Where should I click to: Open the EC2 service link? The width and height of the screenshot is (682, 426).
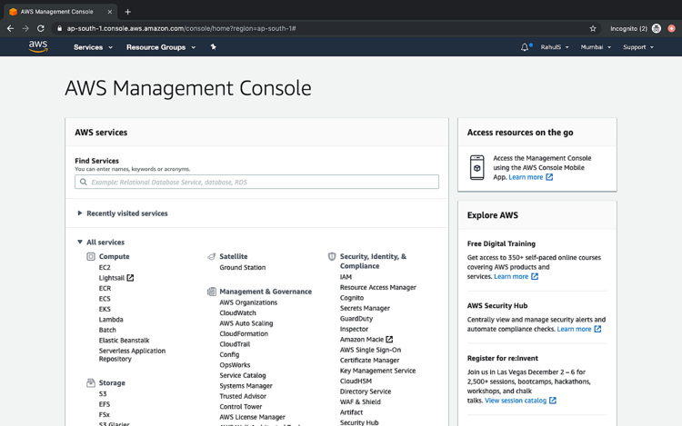click(105, 268)
